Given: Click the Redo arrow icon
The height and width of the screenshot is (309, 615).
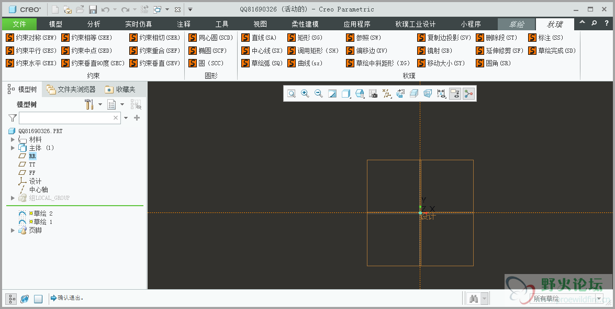Looking at the screenshot, I should tap(126, 9).
